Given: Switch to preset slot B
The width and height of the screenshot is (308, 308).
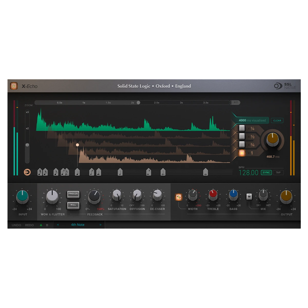Looking at the screenshot, I should [47, 225].
